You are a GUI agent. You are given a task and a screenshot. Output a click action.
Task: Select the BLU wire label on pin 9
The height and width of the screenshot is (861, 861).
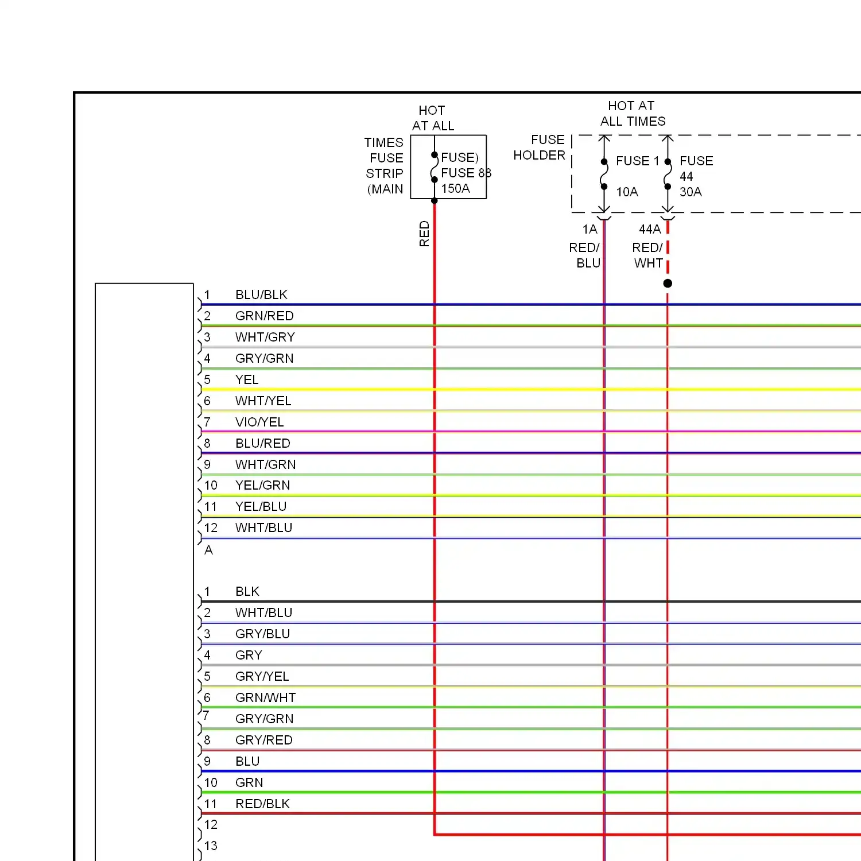[x=247, y=761]
